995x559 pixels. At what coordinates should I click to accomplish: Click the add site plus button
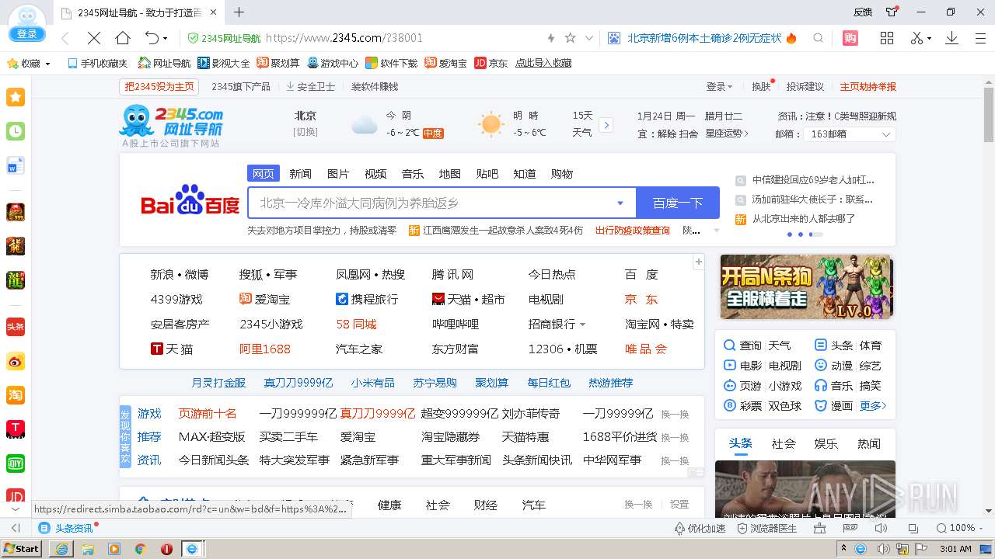click(698, 262)
